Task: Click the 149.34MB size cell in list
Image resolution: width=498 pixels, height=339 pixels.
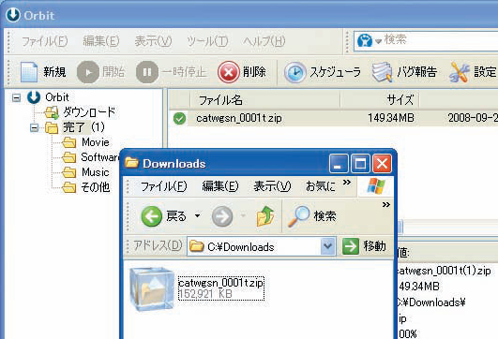Action: coord(391,118)
